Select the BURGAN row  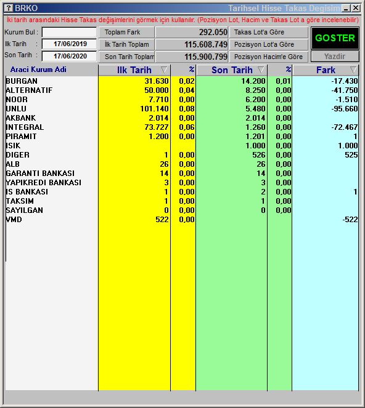coord(182,81)
